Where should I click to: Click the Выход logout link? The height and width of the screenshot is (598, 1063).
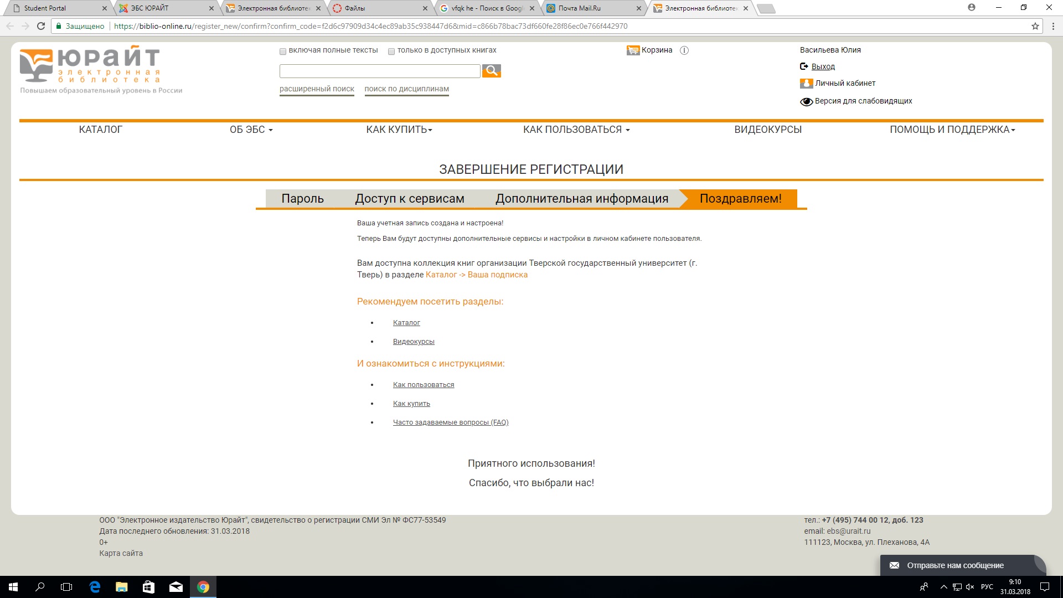823,66
